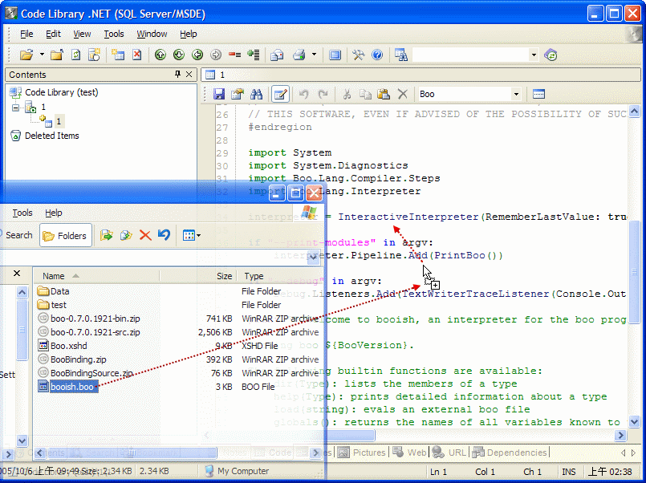Click the properties icon in editor toolbar
Image resolution: width=646 pixels, height=483 pixels.
(x=238, y=95)
